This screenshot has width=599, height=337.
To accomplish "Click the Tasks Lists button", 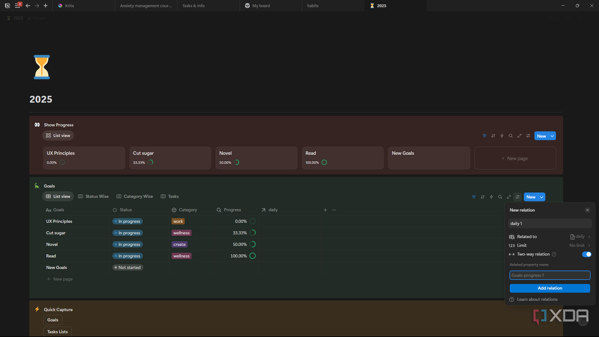I will 57,332.
